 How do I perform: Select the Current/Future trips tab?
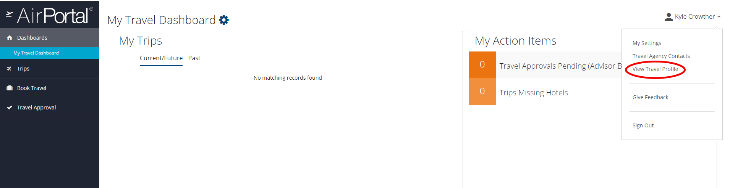click(x=161, y=58)
